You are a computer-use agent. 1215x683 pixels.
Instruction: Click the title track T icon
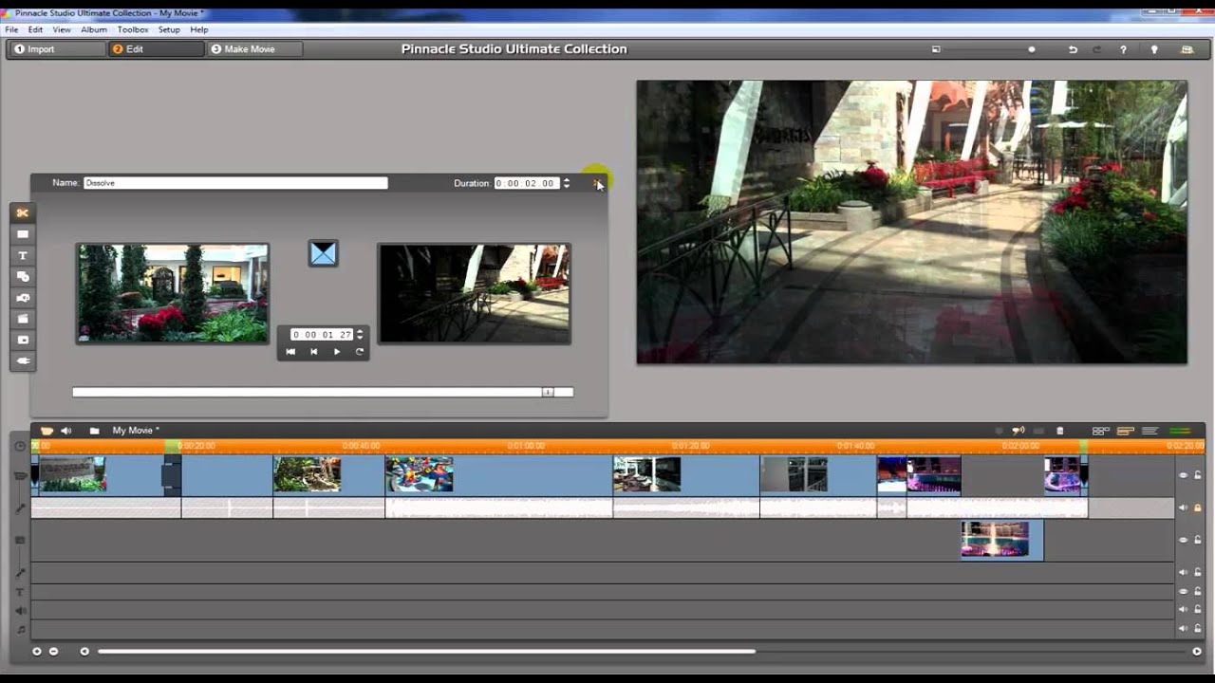point(20,592)
